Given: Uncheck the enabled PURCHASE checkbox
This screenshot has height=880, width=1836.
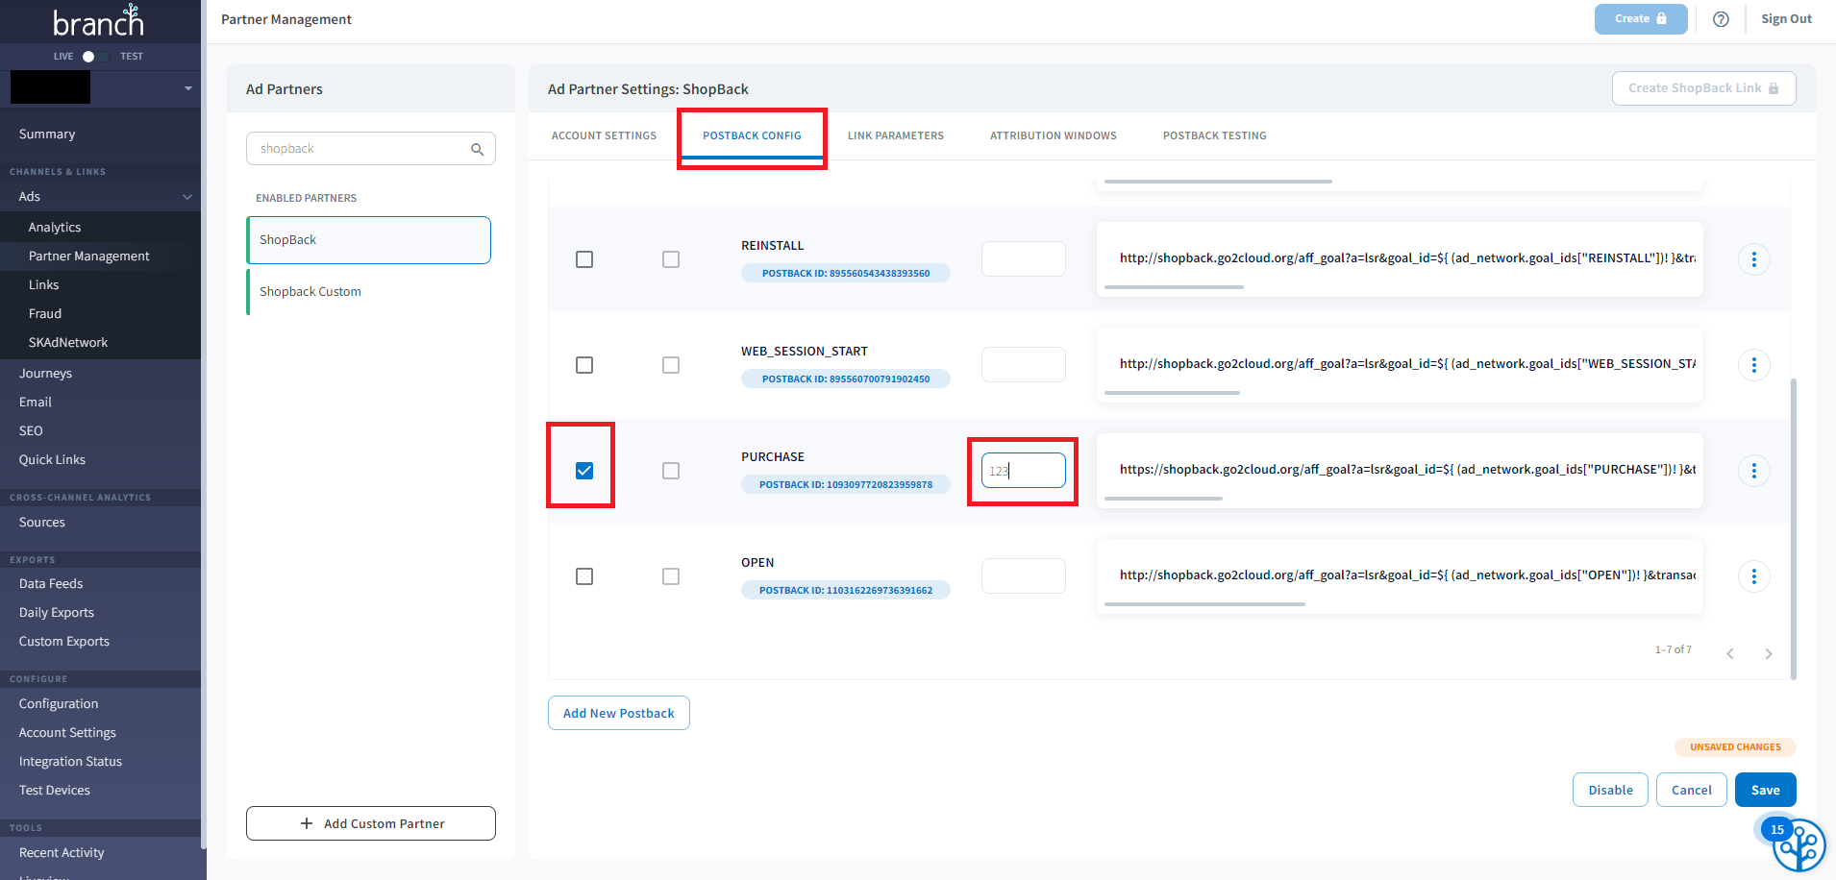Looking at the screenshot, I should (x=584, y=471).
